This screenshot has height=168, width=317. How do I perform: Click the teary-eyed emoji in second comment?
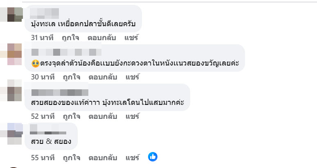pos(37,64)
